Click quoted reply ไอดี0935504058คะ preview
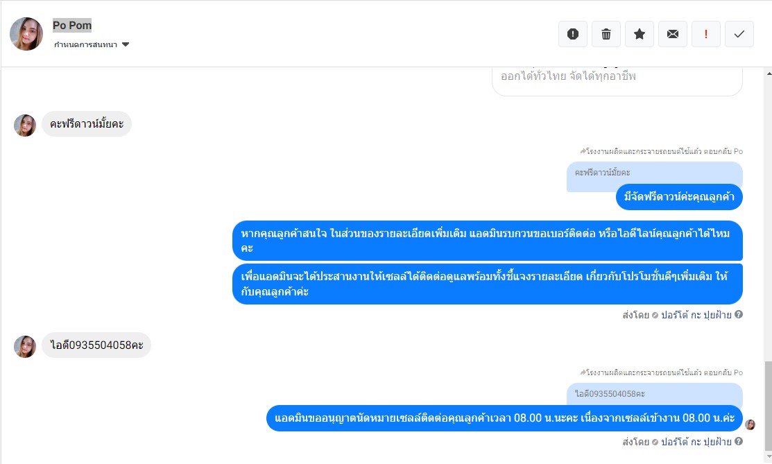The image size is (772, 464). (654, 394)
